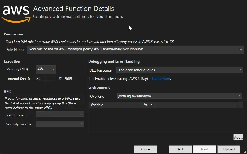The height and width of the screenshot is (154, 247).
Task: Click the Upload button
Action: [229, 149]
